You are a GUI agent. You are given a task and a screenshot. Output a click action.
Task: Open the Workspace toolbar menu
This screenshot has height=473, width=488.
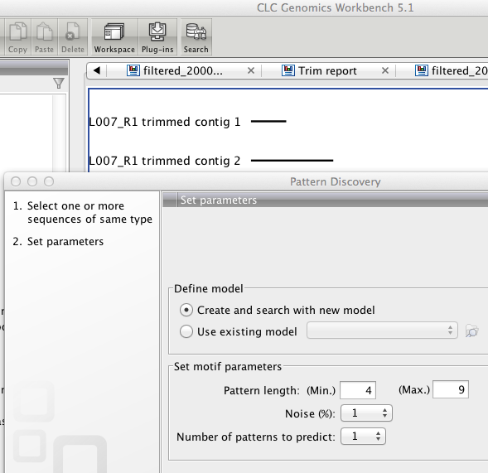[x=114, y=37]
